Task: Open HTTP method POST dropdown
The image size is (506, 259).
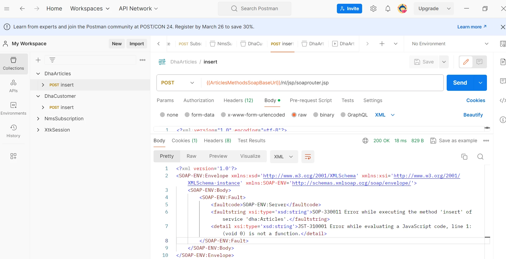Action: click(178, 83)
